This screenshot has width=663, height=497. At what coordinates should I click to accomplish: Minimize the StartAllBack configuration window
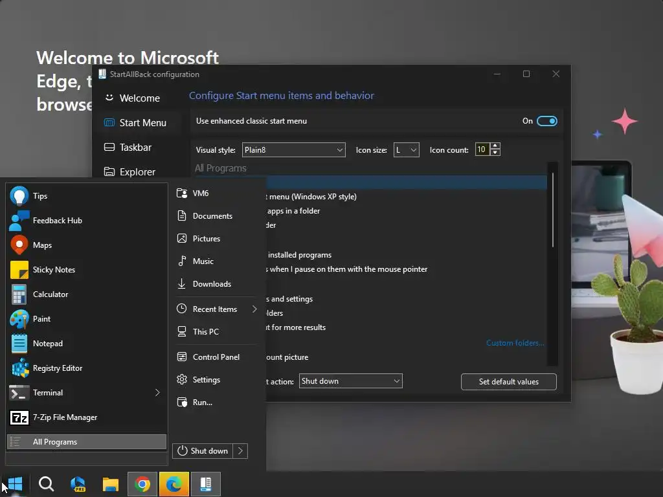pos(497,74)
